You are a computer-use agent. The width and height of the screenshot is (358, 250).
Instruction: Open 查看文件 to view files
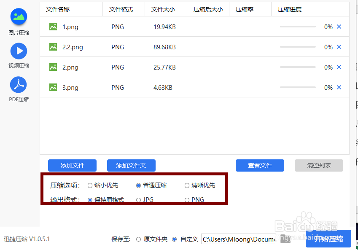260,165
